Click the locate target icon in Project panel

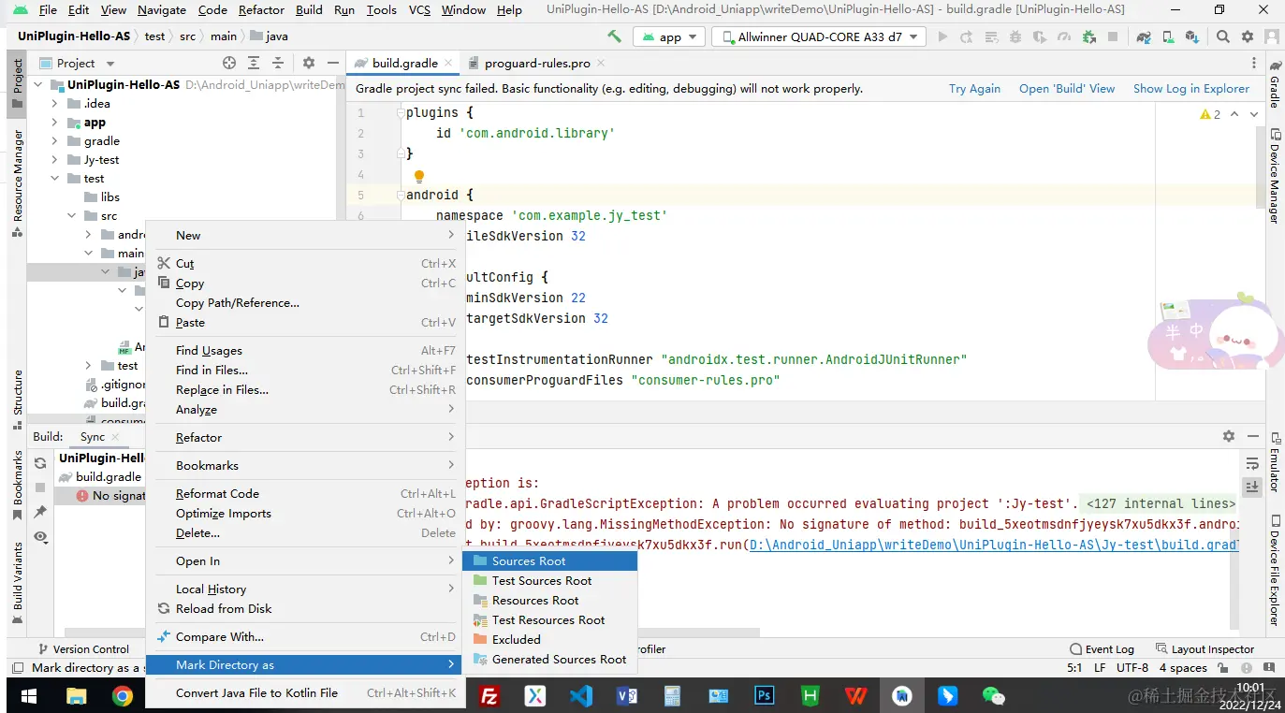229,63
